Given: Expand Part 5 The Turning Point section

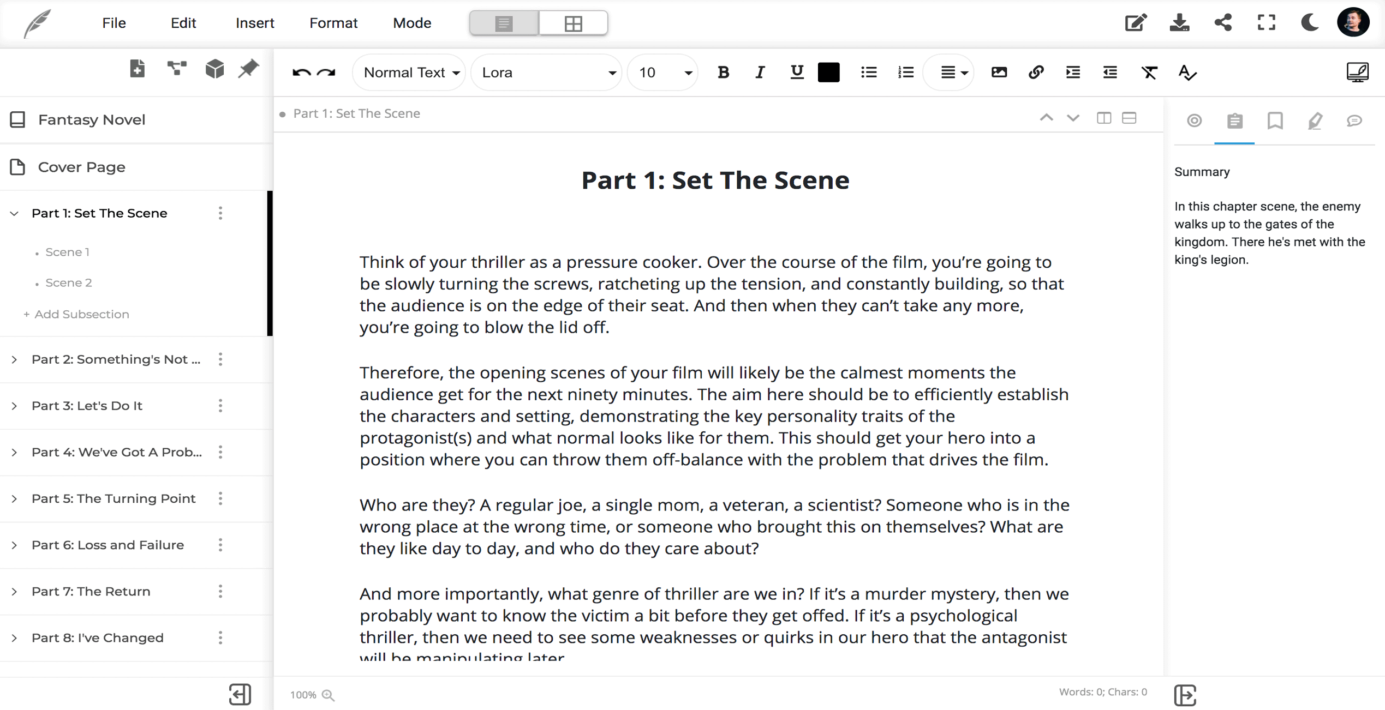Looking at the screenshot, I should (x=15, y=498).
